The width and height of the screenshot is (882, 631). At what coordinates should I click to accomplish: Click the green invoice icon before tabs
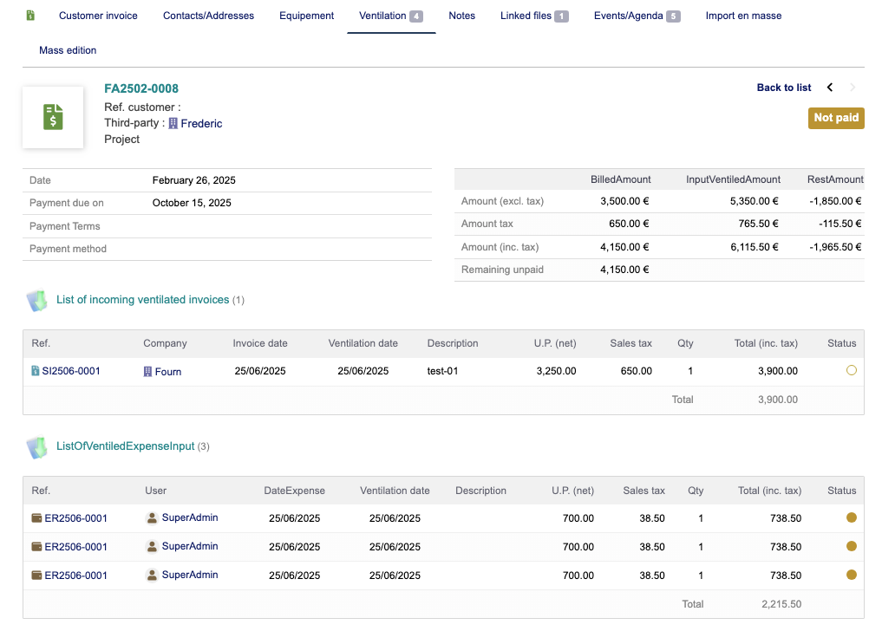pos(31,16)
